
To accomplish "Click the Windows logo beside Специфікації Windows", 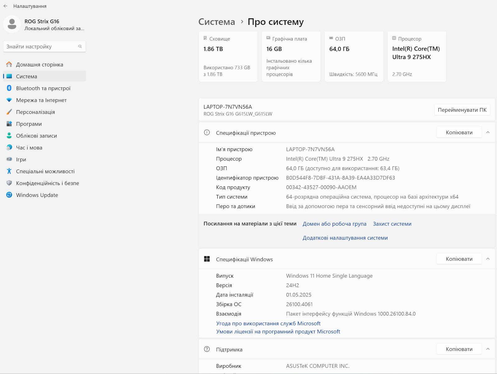I will point(207,259).
